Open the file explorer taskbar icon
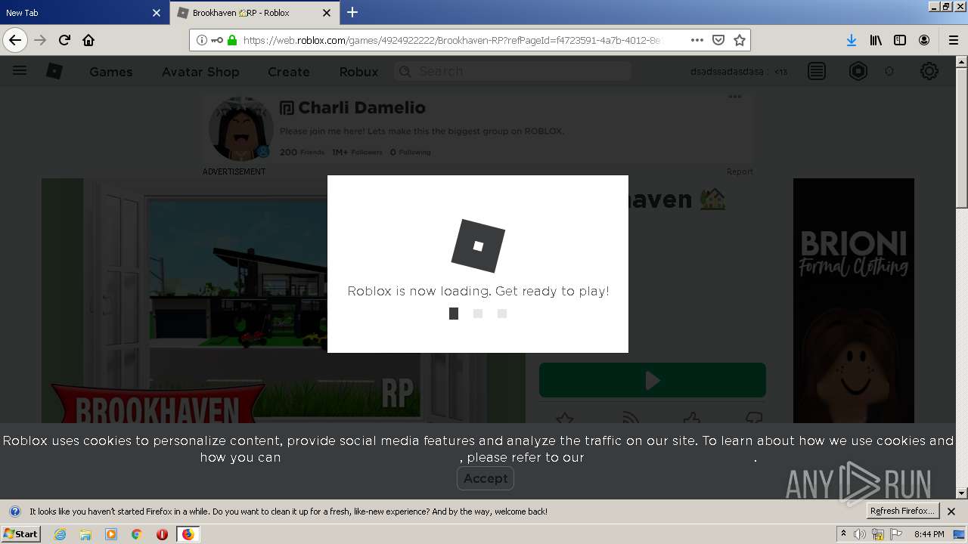This screenshot has width=968, height=544. 85,534
